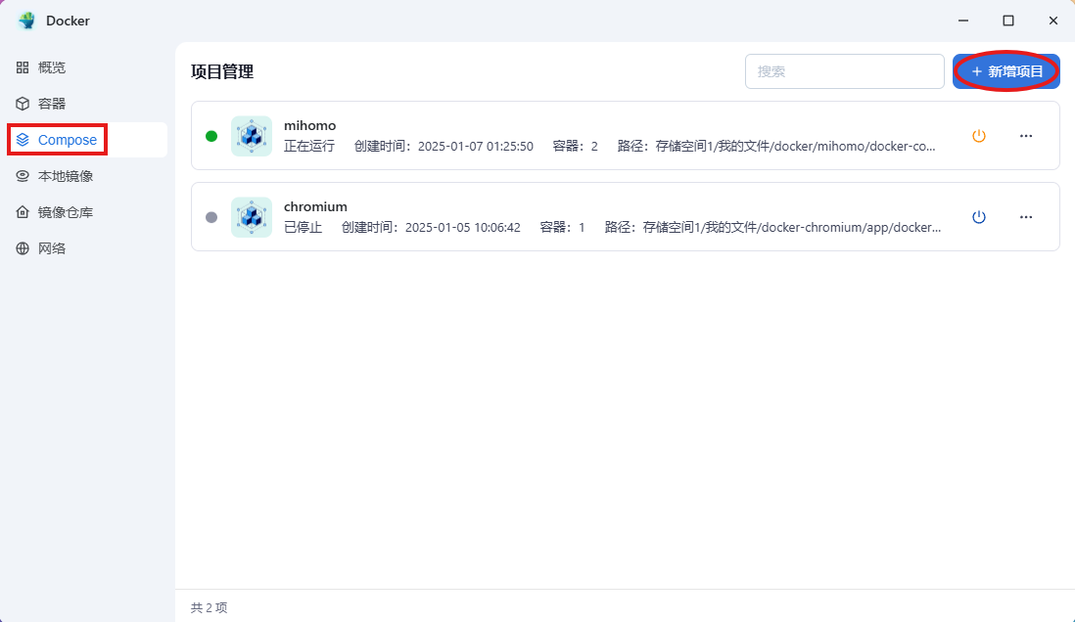Viewport: 1075px width, 622px height.
Task: Click the 容器：1 count for chromium
Action: pos(562,228)
